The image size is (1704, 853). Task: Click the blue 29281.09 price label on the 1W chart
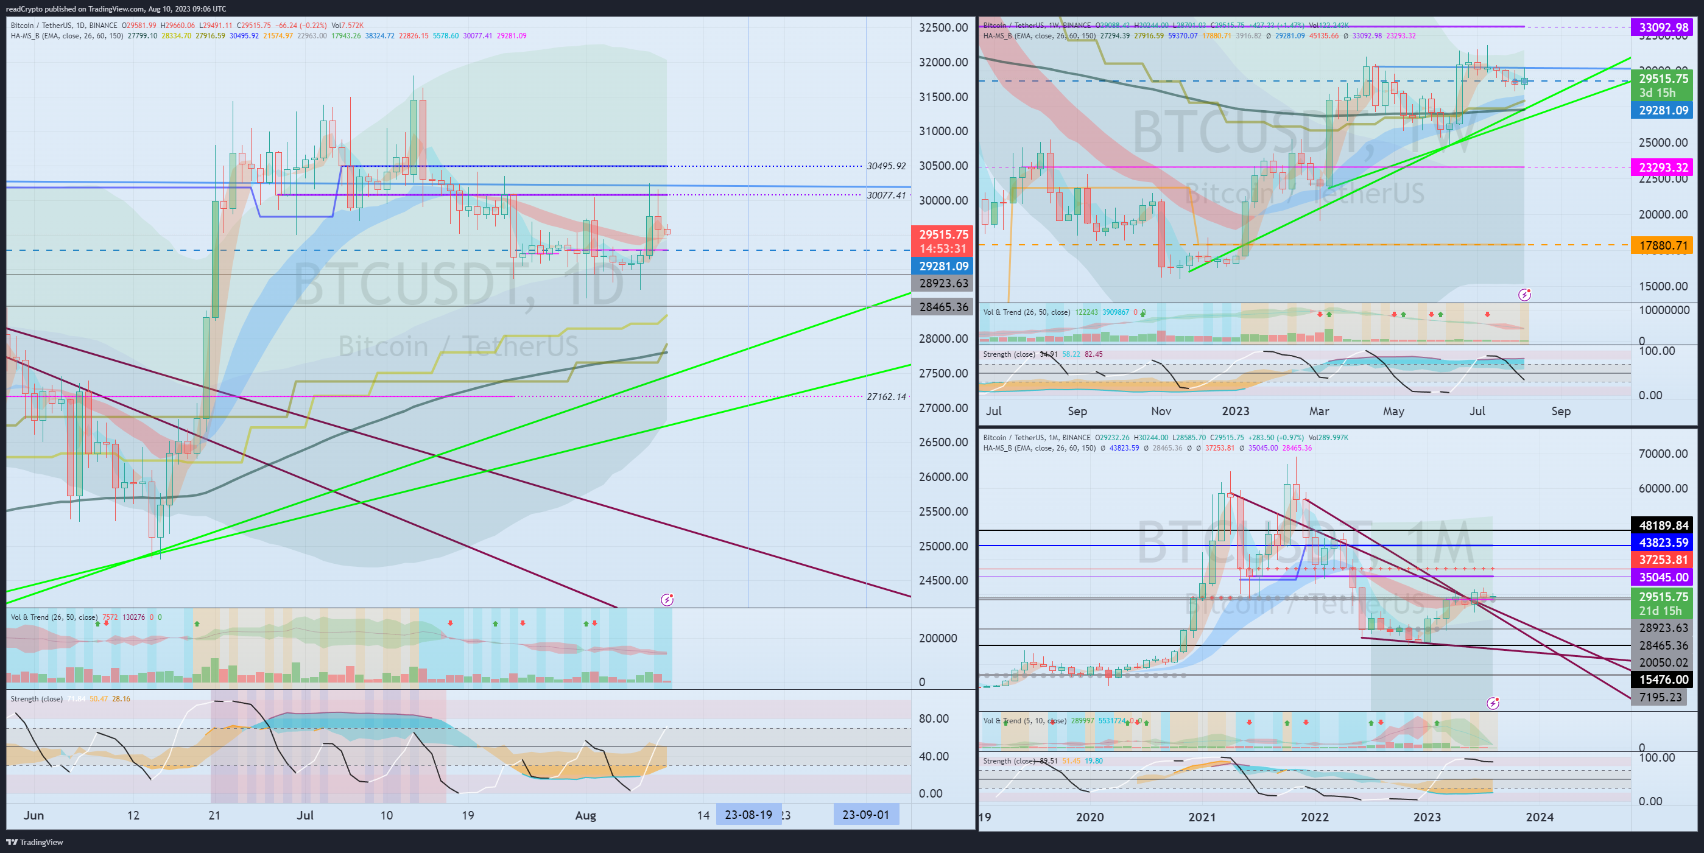click(x=1663, y=110)
